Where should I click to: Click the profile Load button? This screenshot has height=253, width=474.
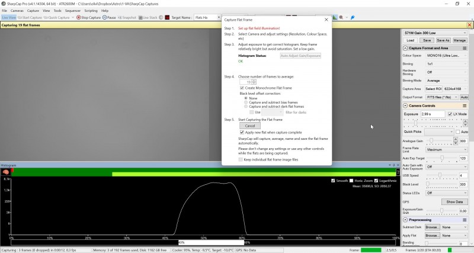click(x=410, y=40)
